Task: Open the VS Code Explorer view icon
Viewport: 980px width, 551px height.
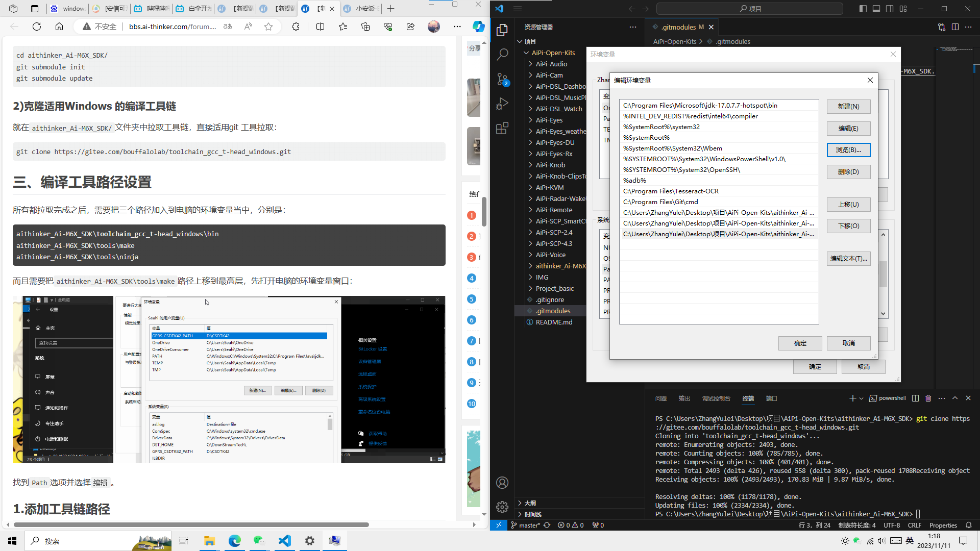Action: (502, 30)
